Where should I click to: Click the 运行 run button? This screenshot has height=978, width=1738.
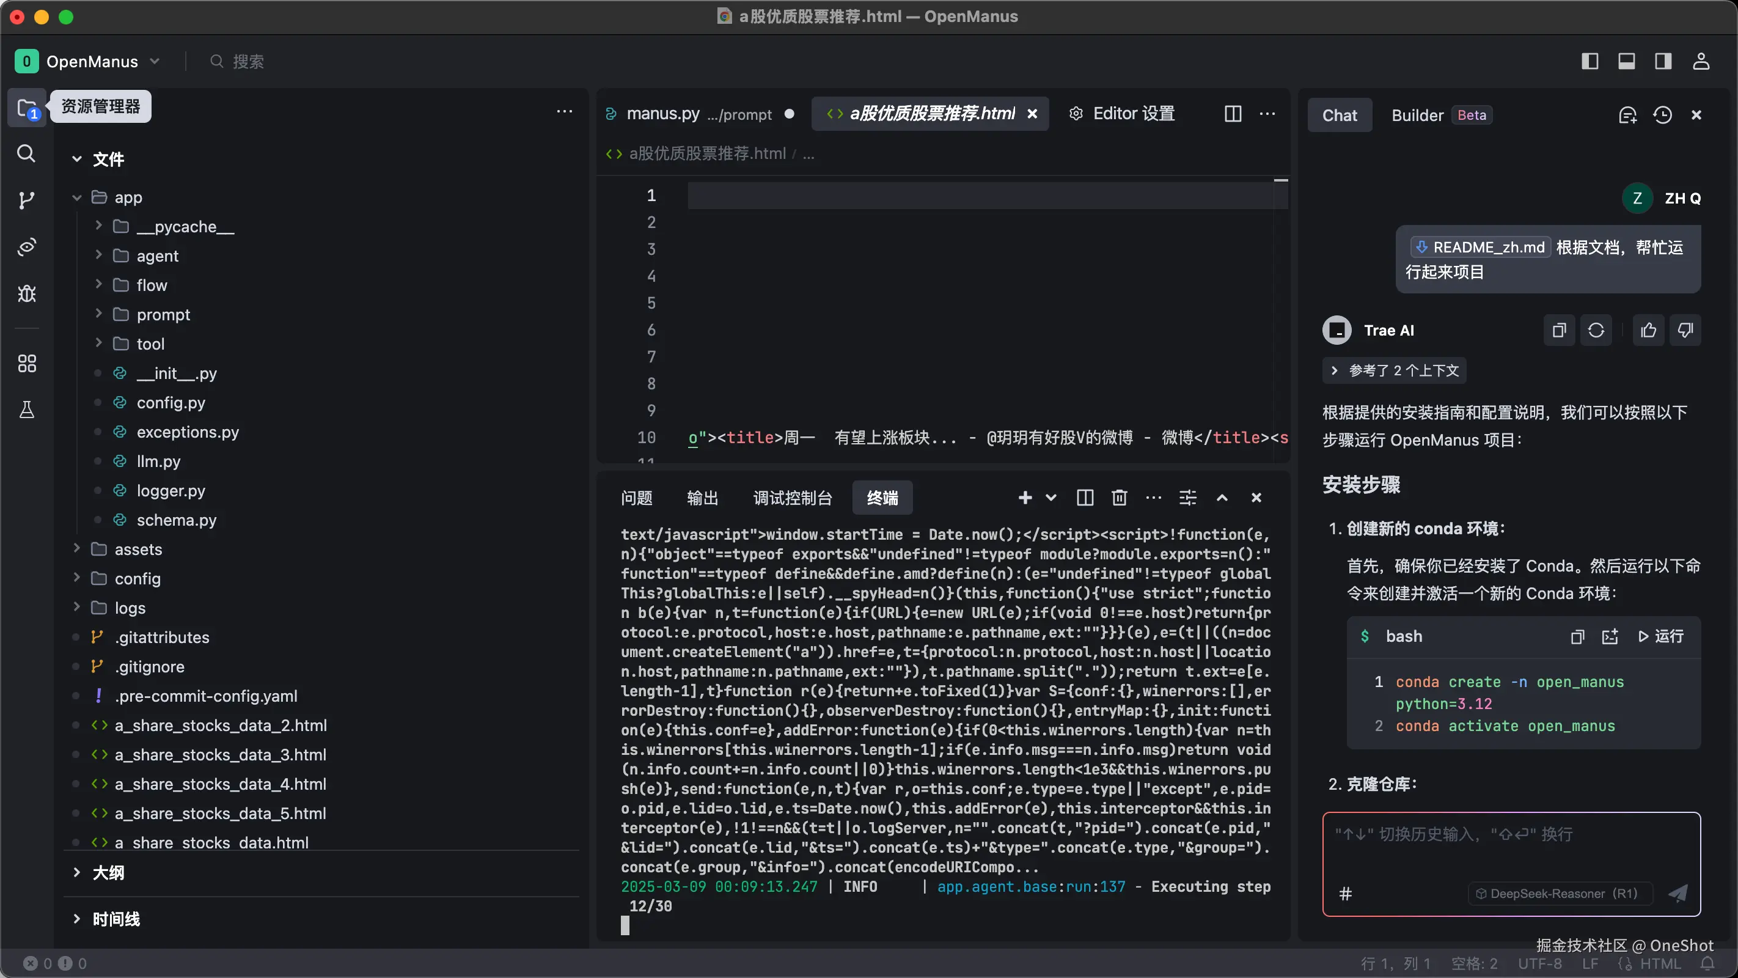[1660, 636]
